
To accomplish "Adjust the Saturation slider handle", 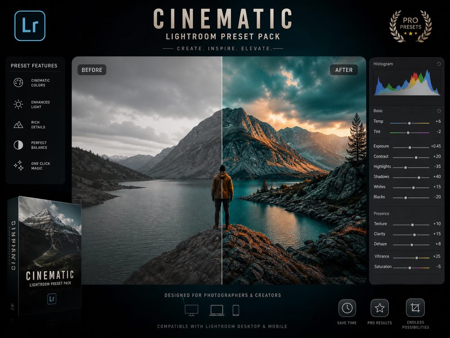I will coord(410,268).
